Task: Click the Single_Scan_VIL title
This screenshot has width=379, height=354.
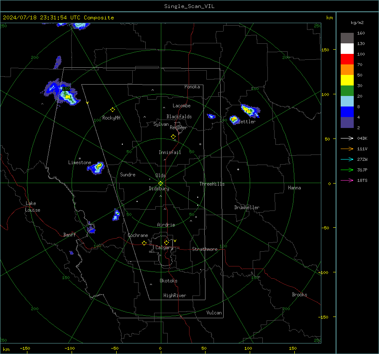Action: pyautogui.click(x=189, y=6)
